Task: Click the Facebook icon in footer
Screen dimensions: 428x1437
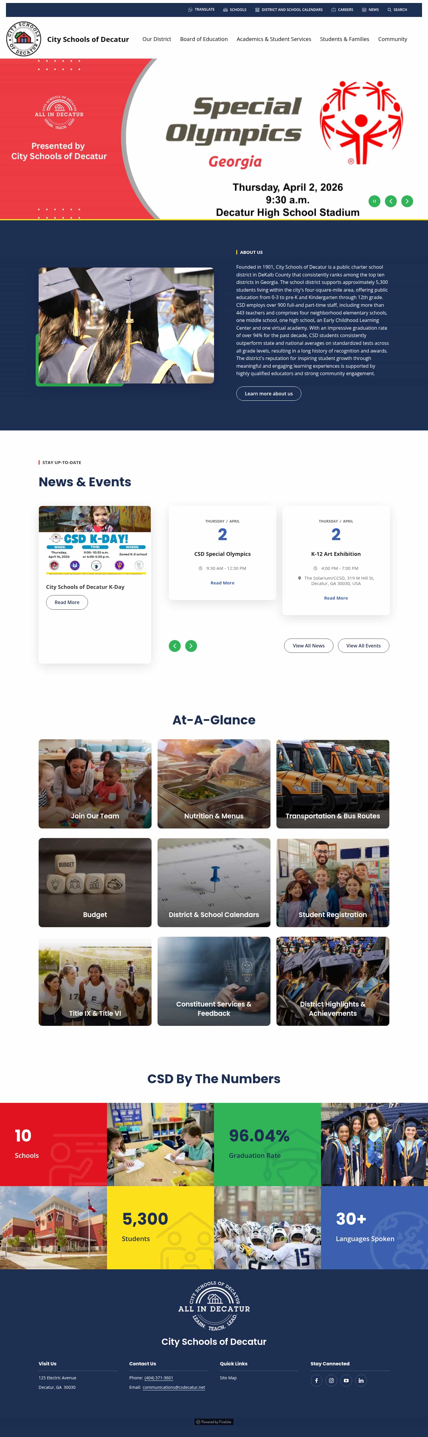Action: [x=317, y=1381]
